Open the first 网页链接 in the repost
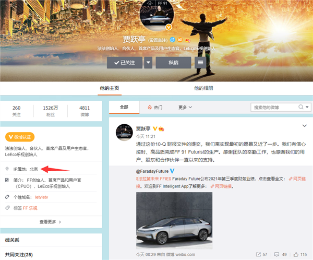313x260 pixels. (297, 179)
